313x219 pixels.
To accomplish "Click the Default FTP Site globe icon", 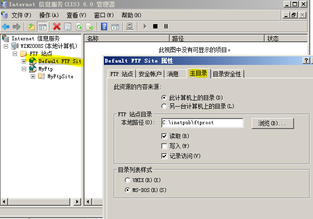I will point(33,61).
